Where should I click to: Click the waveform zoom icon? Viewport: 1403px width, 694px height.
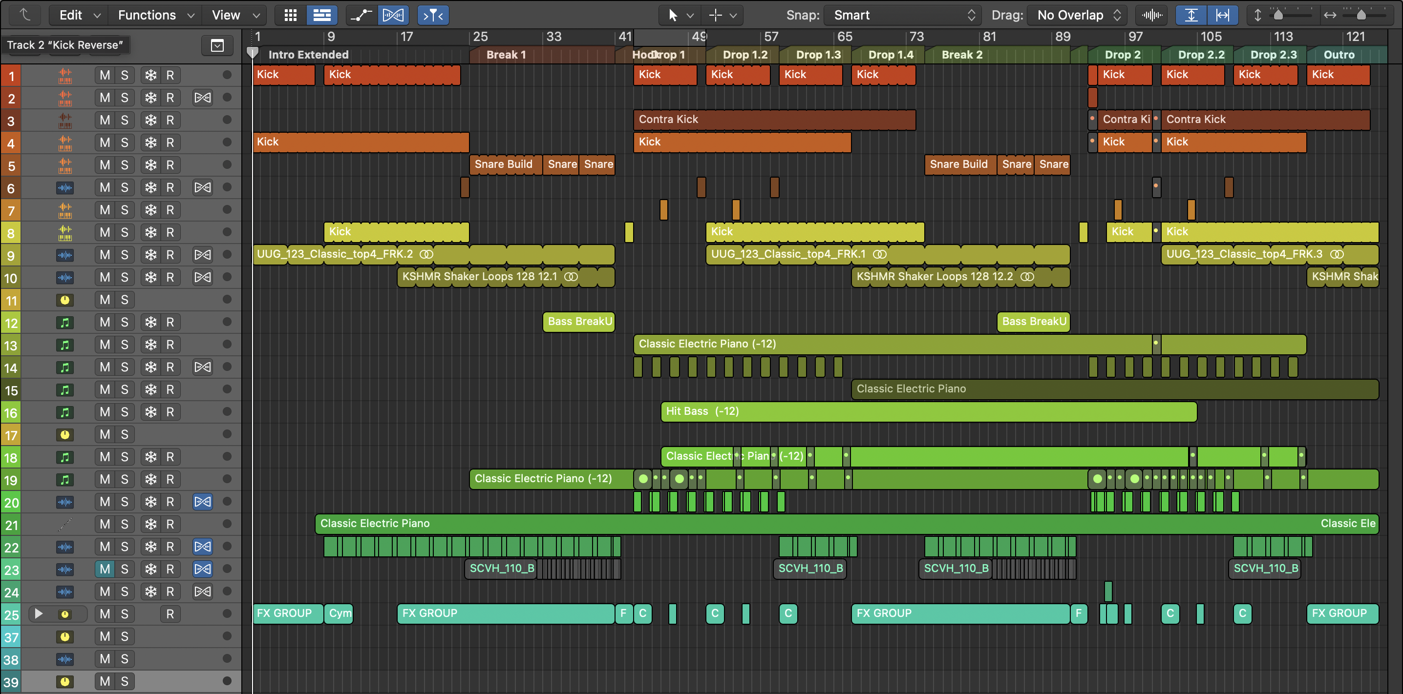(1152, 15)
